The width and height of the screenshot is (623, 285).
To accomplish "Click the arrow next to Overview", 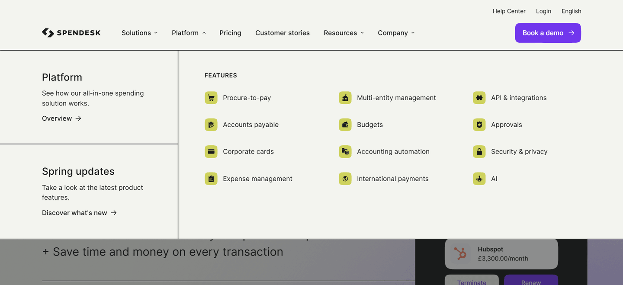I will click(78, 118).
